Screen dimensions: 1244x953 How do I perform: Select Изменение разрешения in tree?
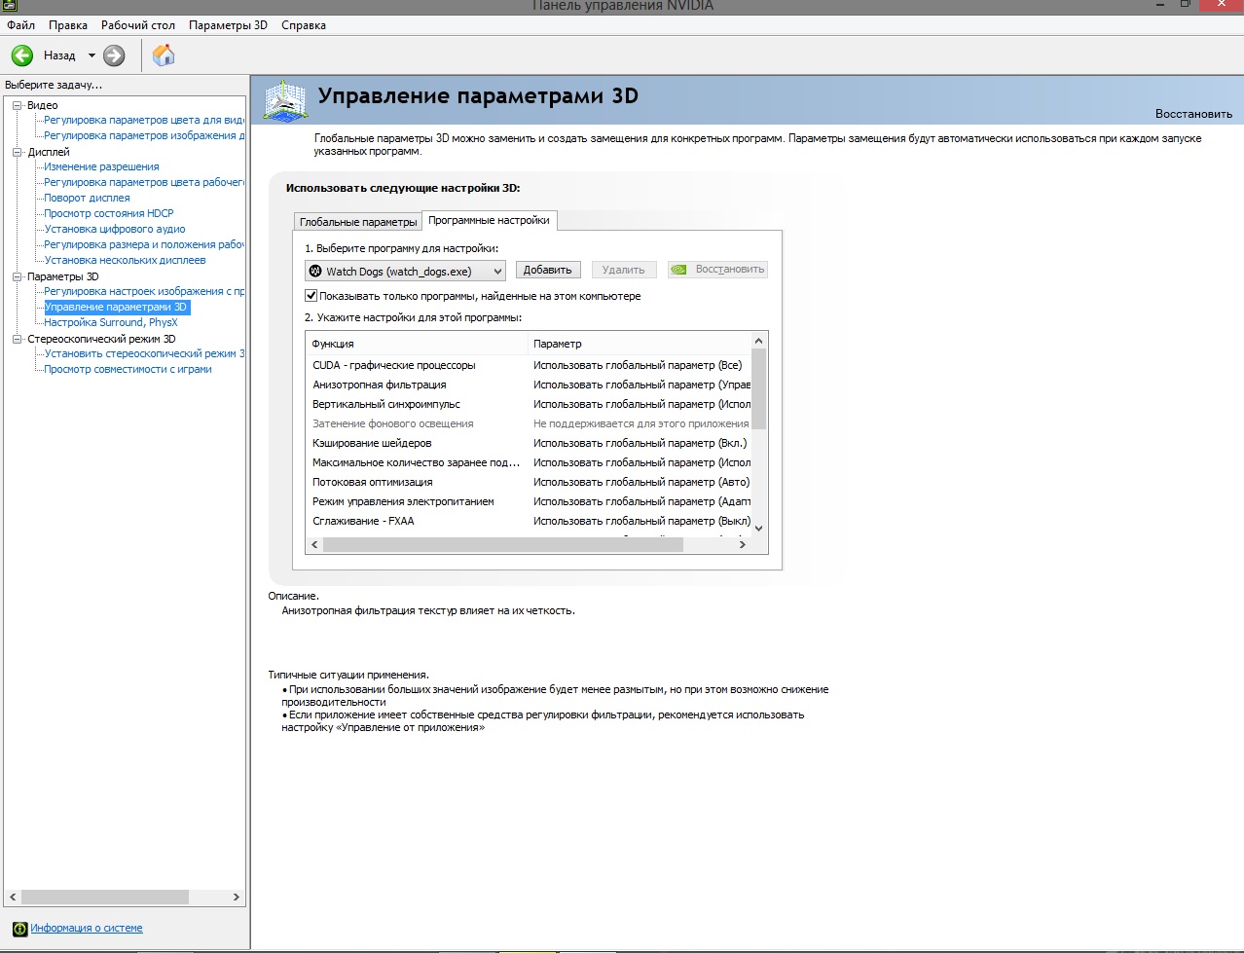coord(101,167)
